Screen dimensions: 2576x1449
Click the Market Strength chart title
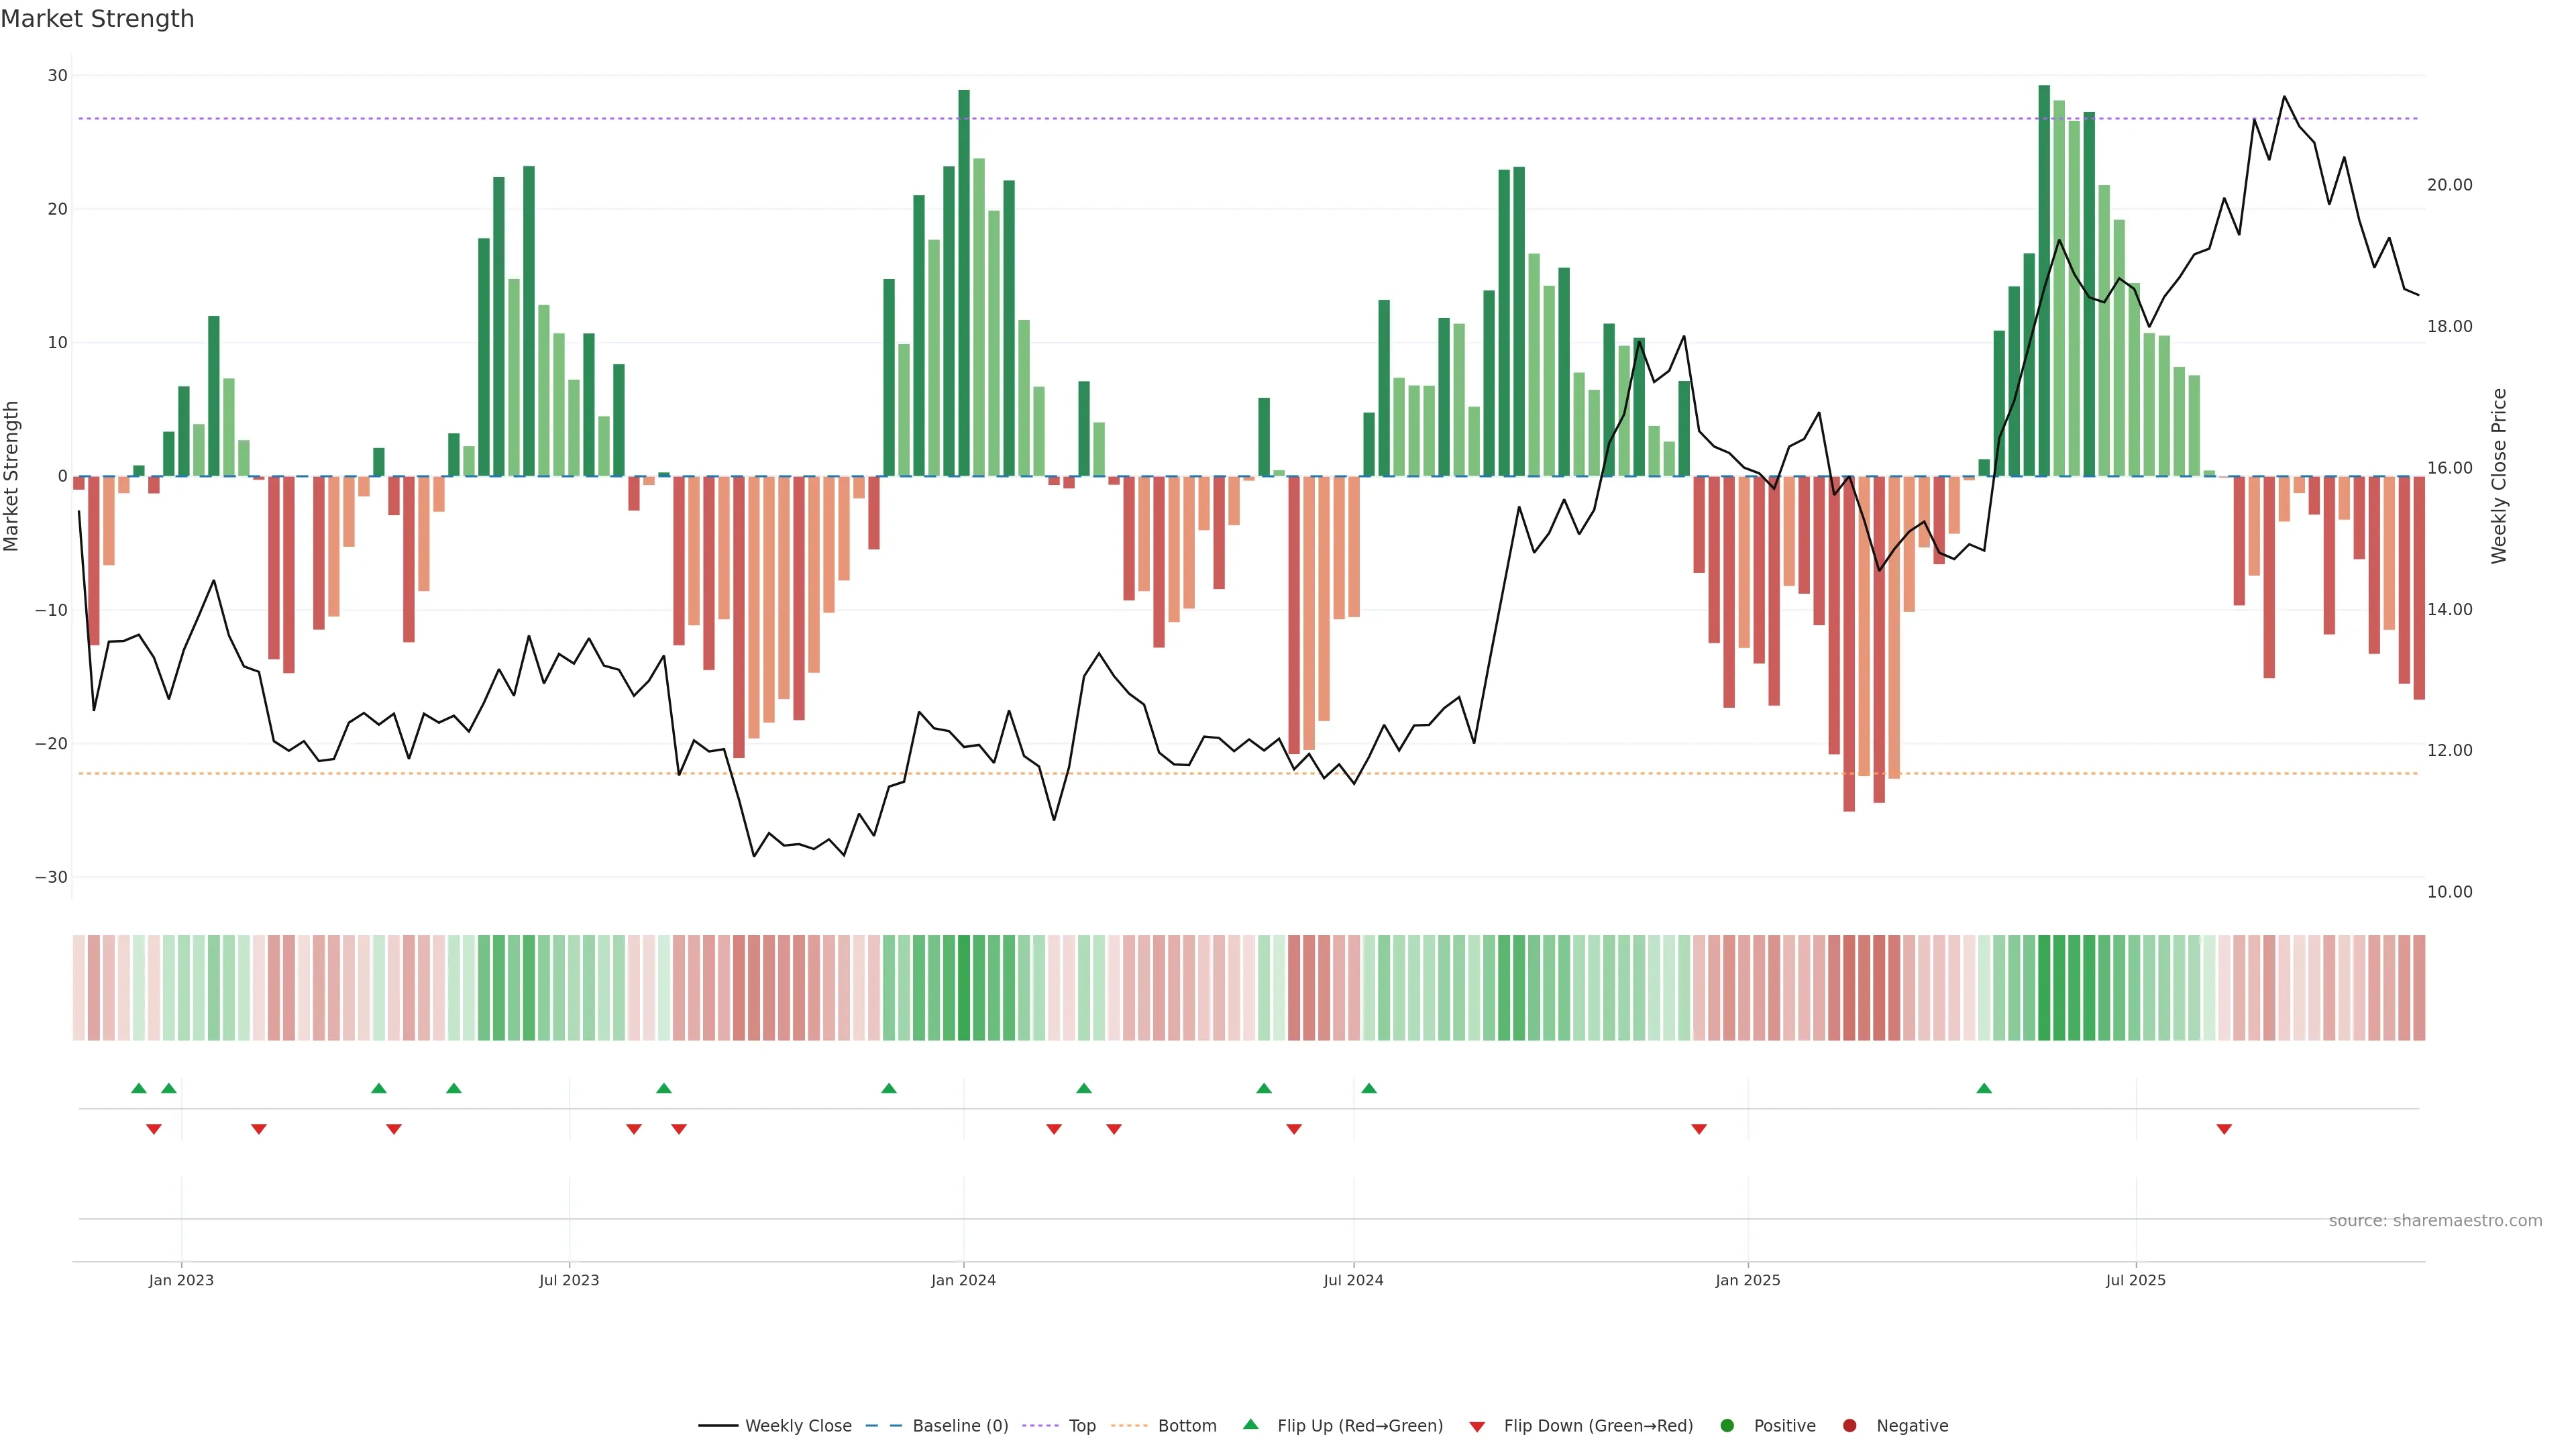(97, 19)
